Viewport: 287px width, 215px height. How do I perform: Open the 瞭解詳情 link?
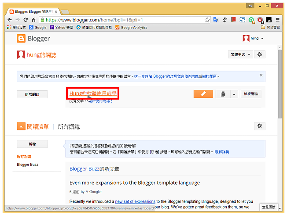click(x=222, y=152)
